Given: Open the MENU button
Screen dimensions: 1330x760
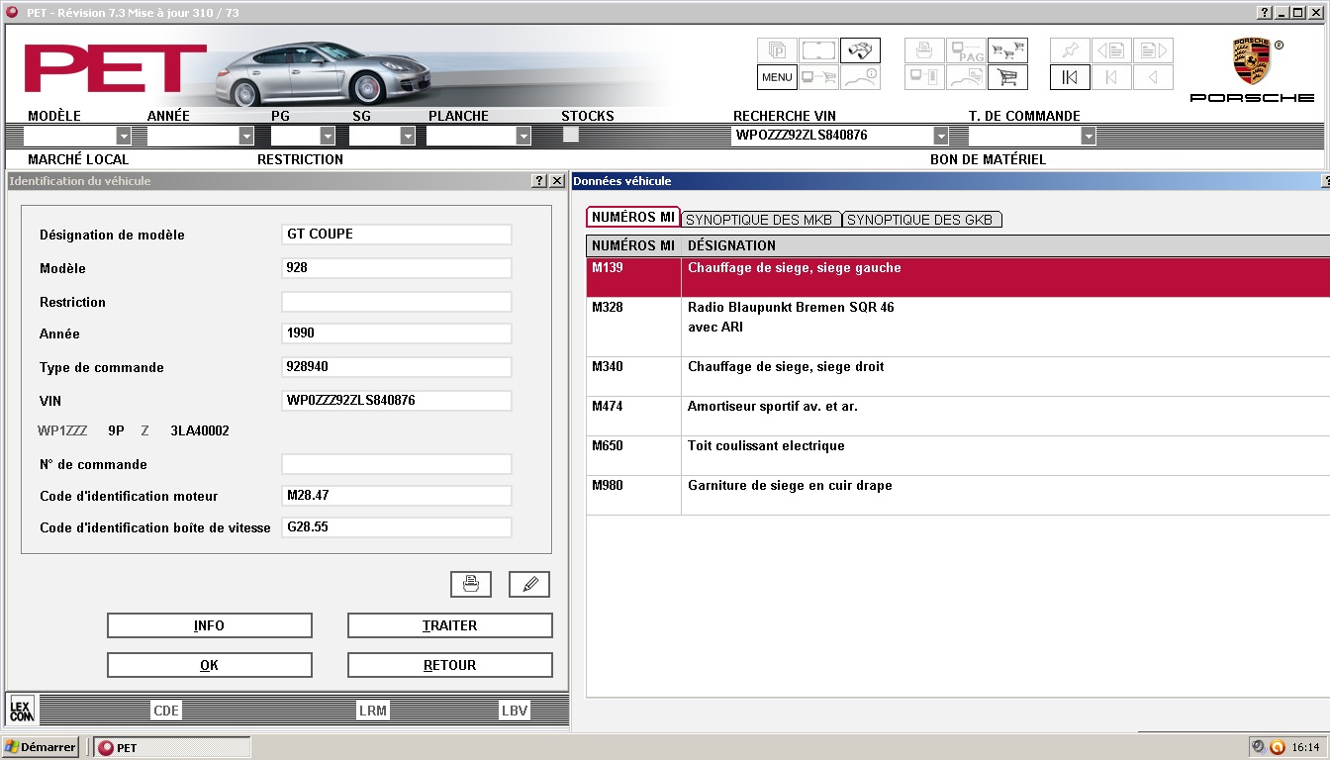Looking at the screenshot, I should click(778, 77).
